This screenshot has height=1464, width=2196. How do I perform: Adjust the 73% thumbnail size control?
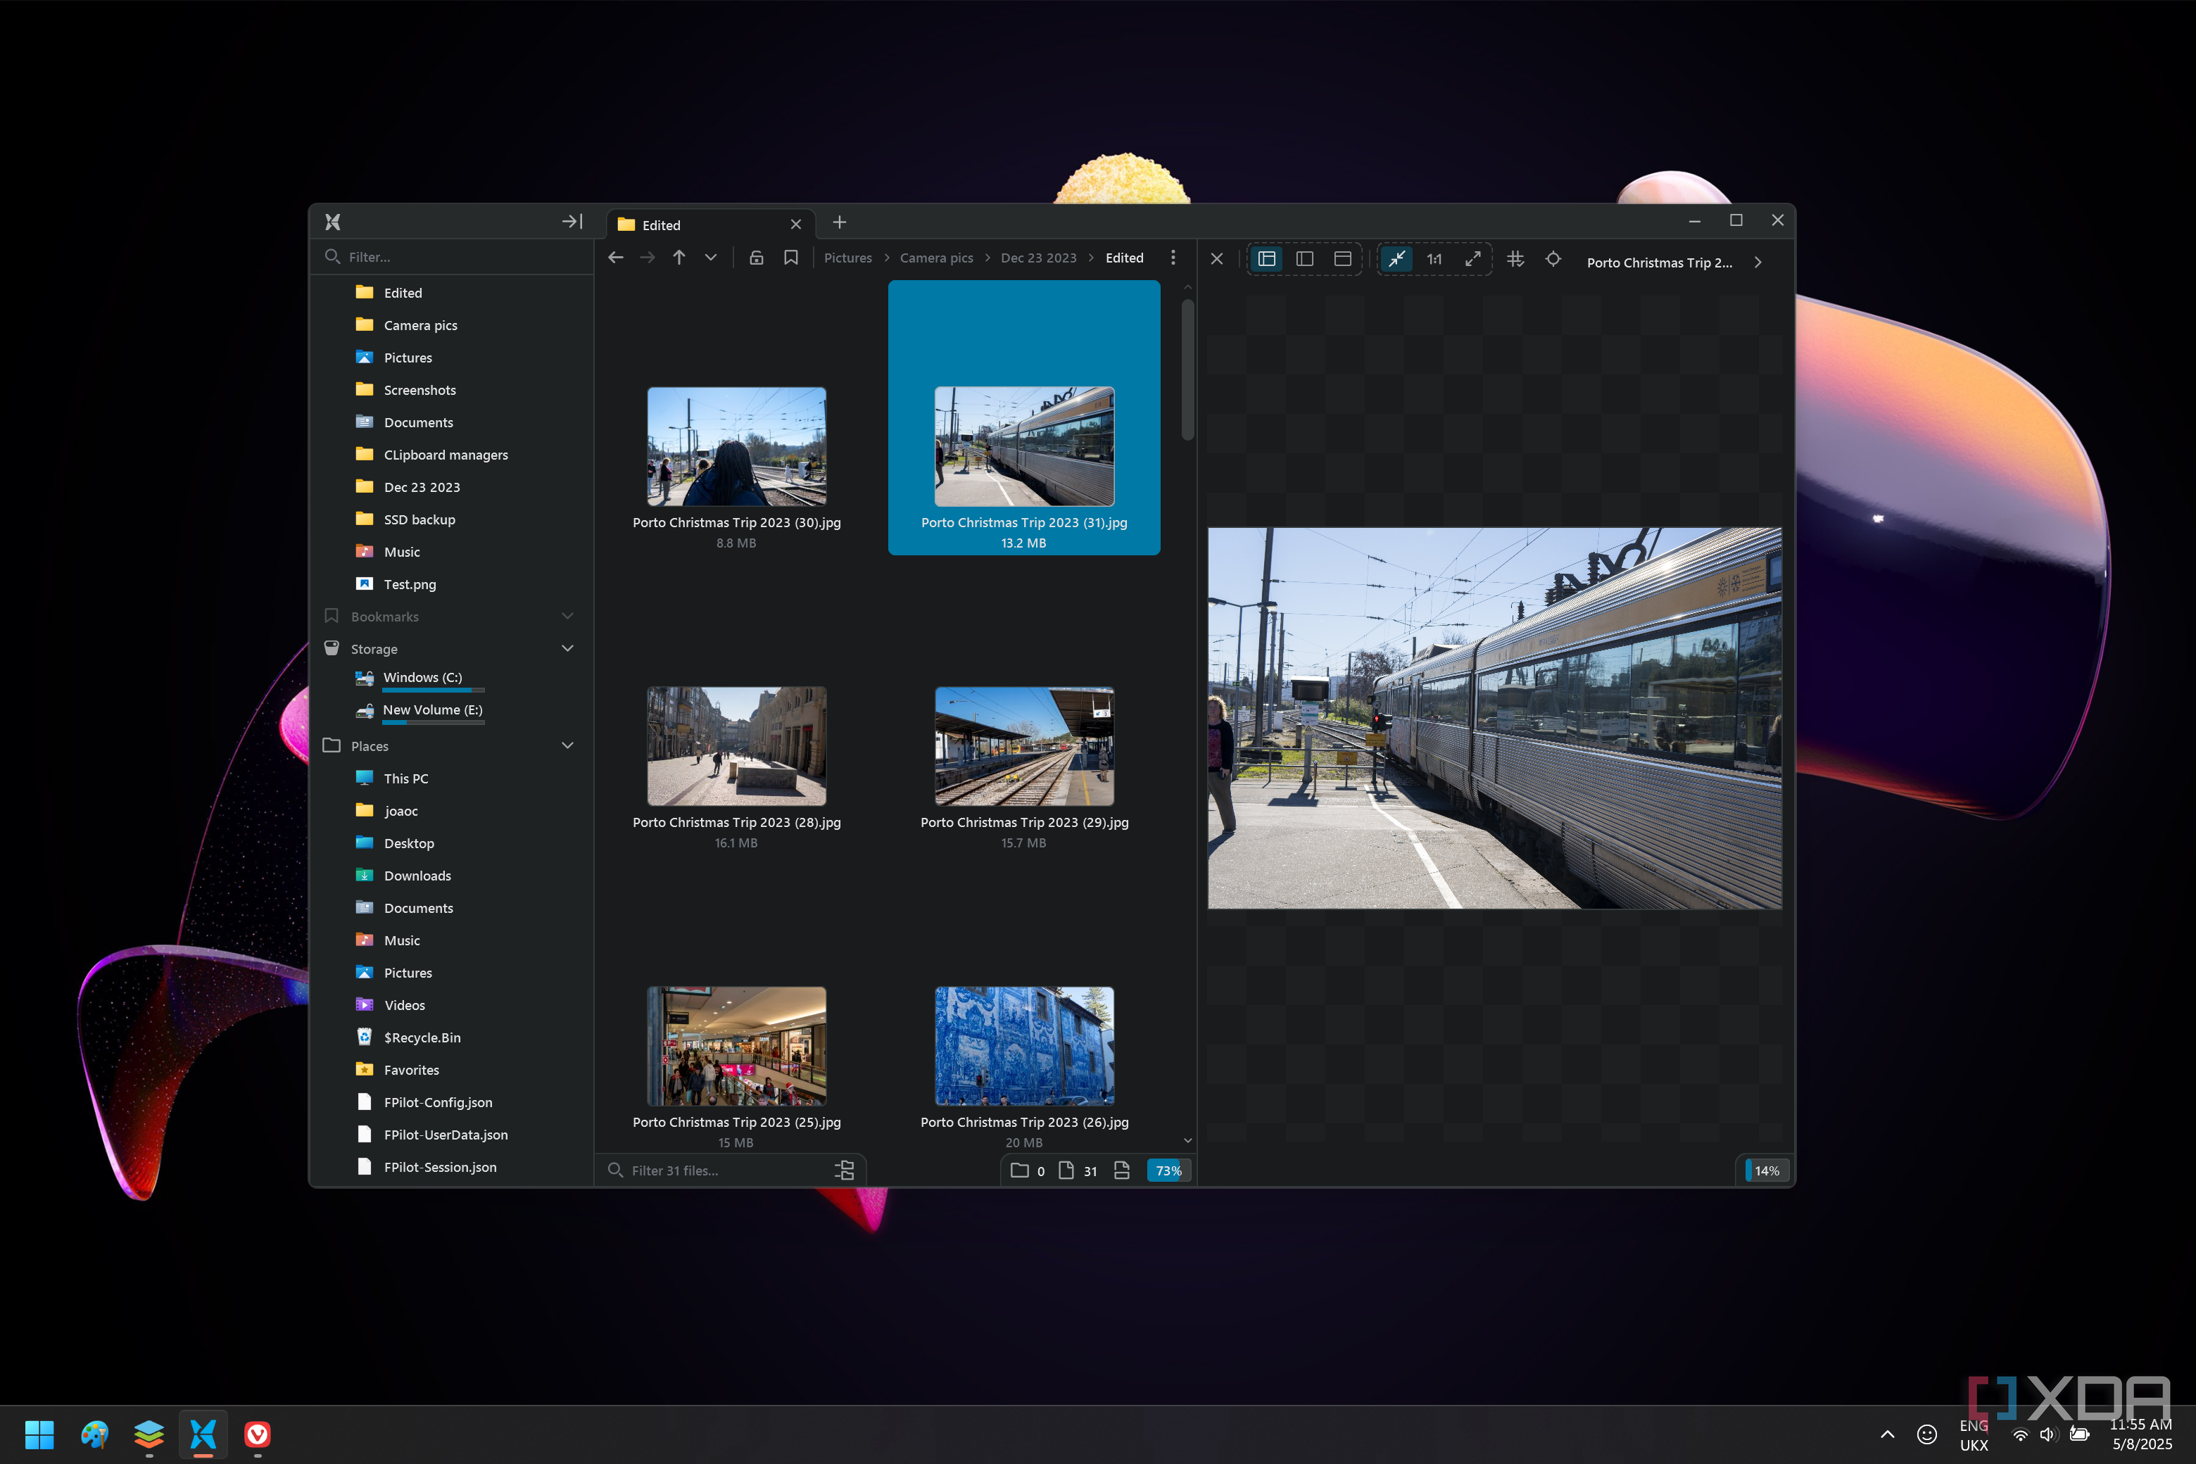pos(1168,1170)
